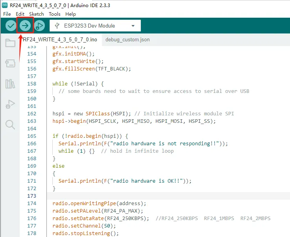Open the Sketchbook folder sidebar icon
Viewport: 290px width, 237px height.
coord(10,43)
